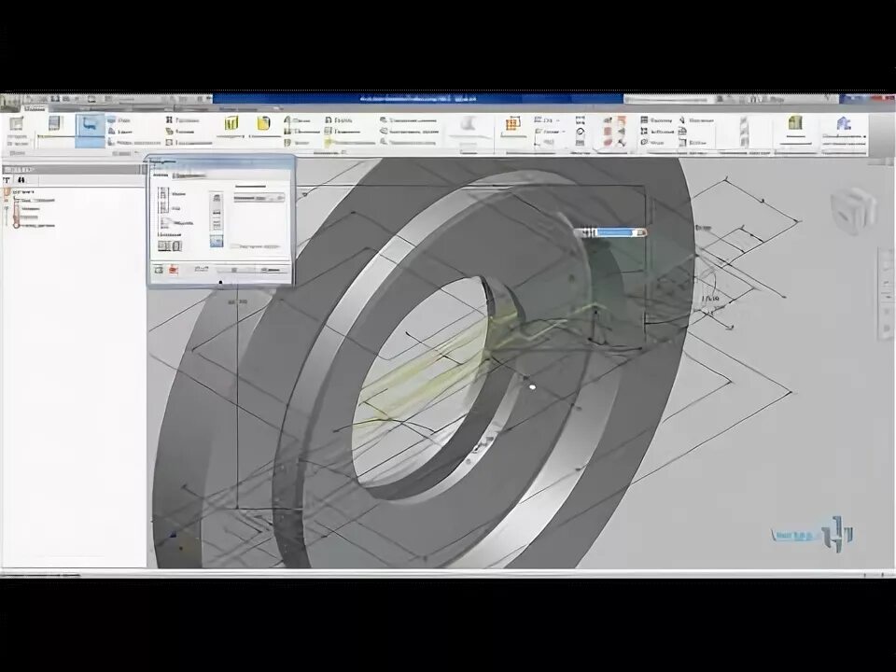Open help in the Revolve dialog
896x672 pixels.
(x=159, y=269)
